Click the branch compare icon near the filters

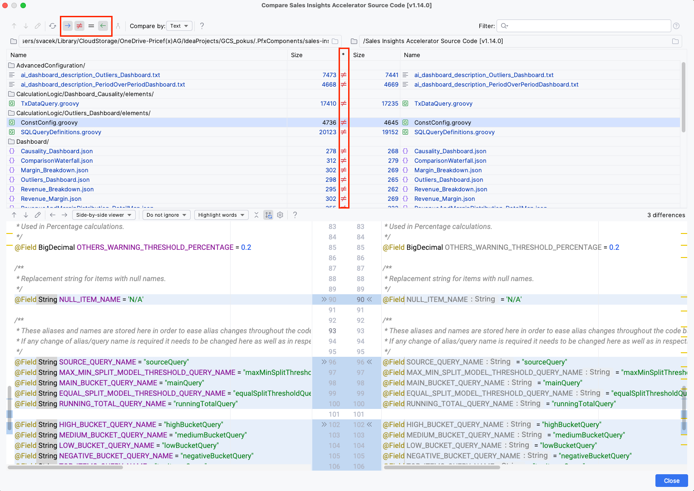(x=118, y=26)
